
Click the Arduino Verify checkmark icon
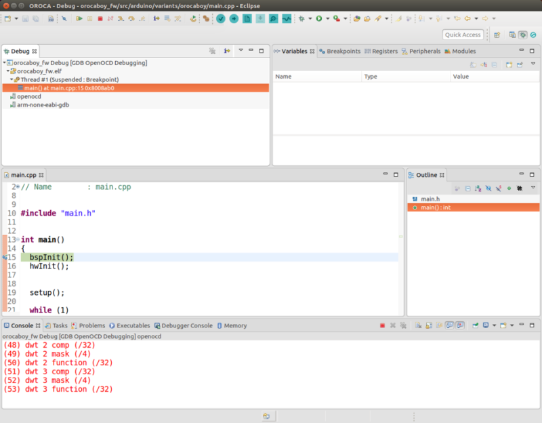pos(221,19)
